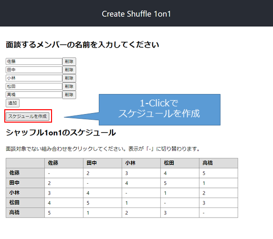Click the 田中 row header

point(25,183)
